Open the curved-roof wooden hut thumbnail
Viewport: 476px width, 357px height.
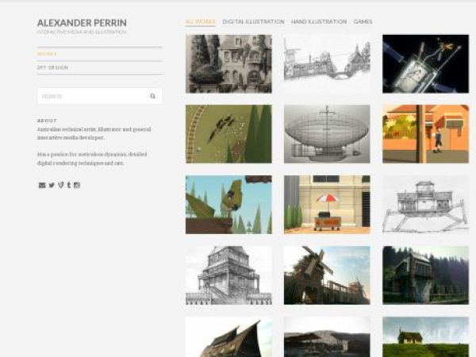pyautogui.click(x=228, y=337)
